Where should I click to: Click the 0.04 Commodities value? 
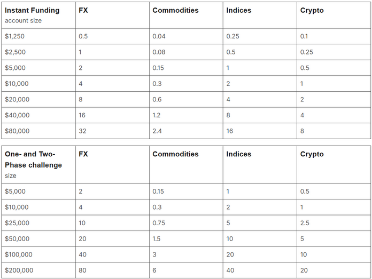pos(159,36)
